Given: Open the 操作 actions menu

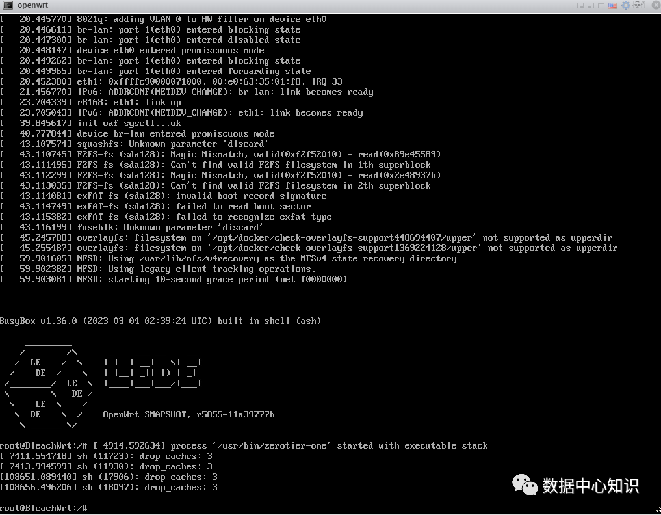Looking at the screenshot, I should pos(640,5).
